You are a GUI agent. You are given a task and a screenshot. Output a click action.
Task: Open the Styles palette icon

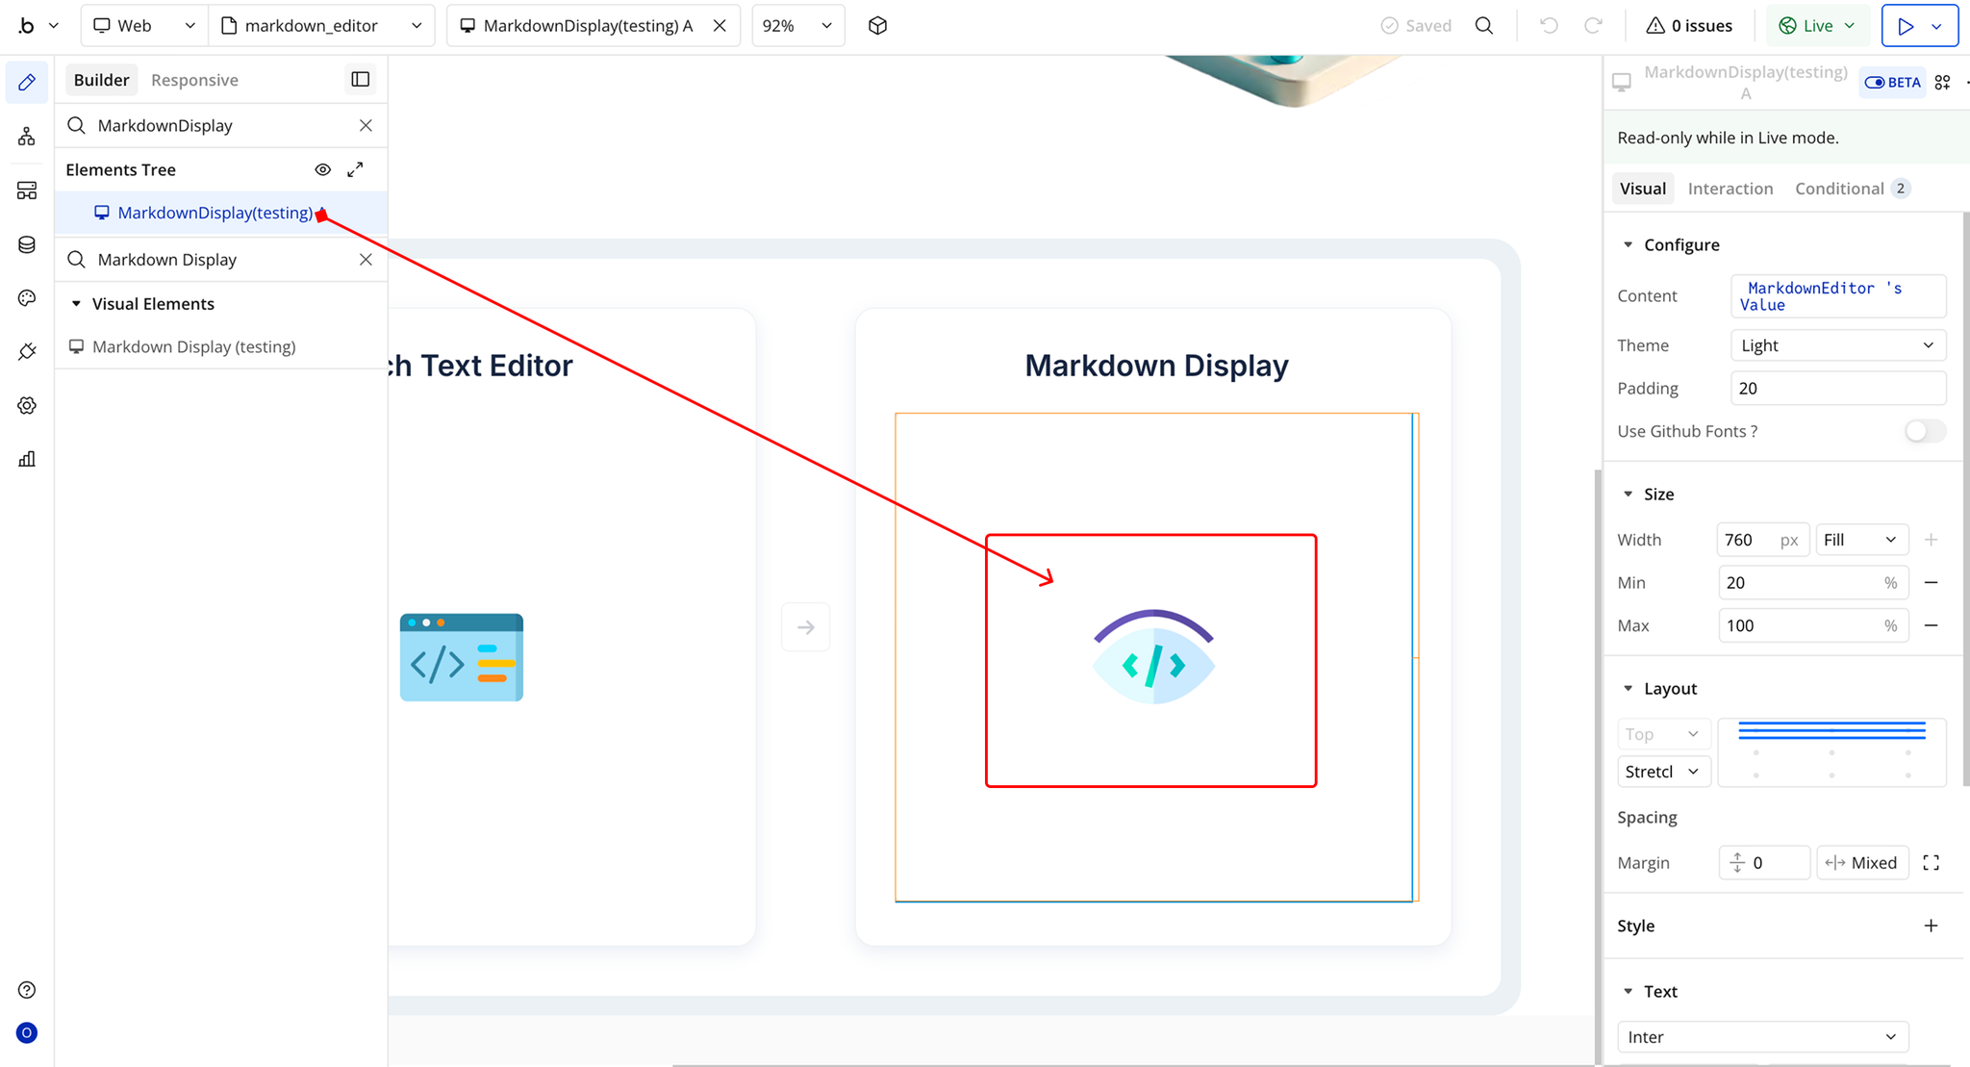click(x=27, y=298)
